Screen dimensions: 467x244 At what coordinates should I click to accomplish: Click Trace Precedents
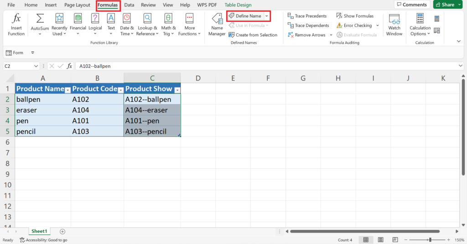coord(307,16)
